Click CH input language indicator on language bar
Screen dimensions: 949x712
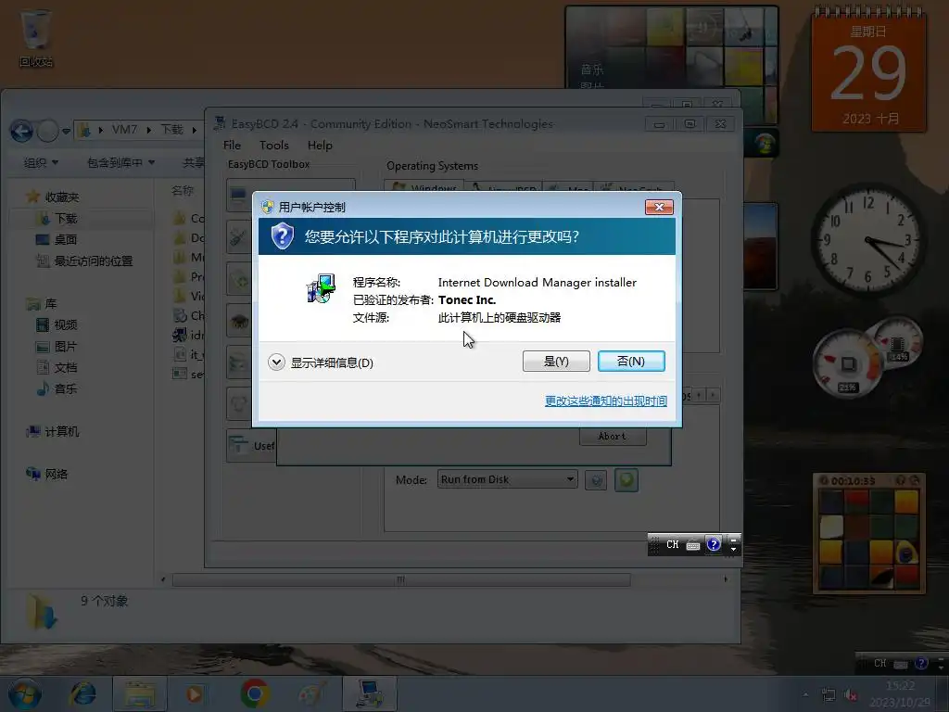(673, 544)
